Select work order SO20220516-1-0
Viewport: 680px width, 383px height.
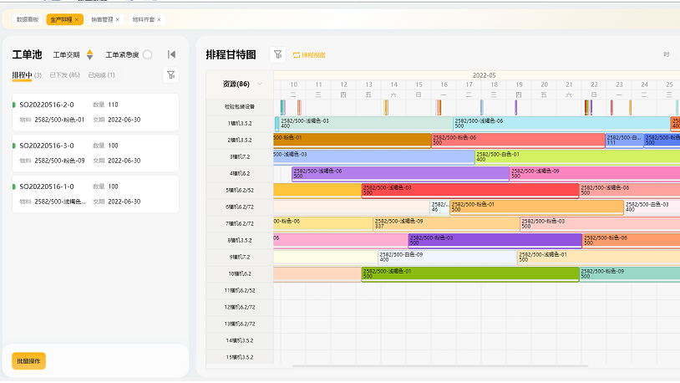click(95, 194)
